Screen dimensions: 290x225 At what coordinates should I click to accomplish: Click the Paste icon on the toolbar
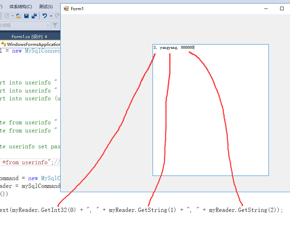coord(6,16)
